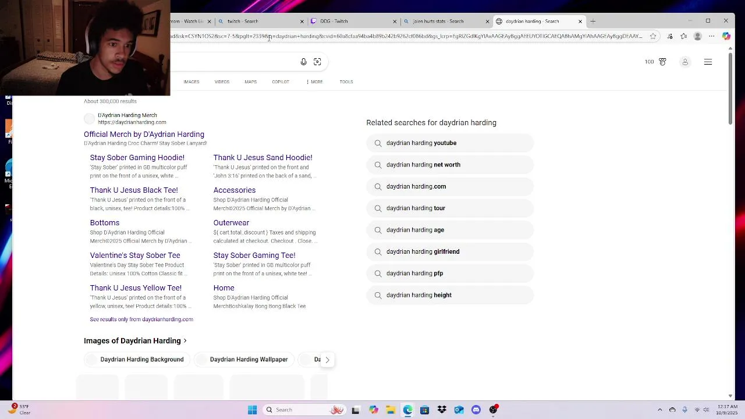Open the Outerwear sitelink
745x419 pixels.
[x=231, y=223]
